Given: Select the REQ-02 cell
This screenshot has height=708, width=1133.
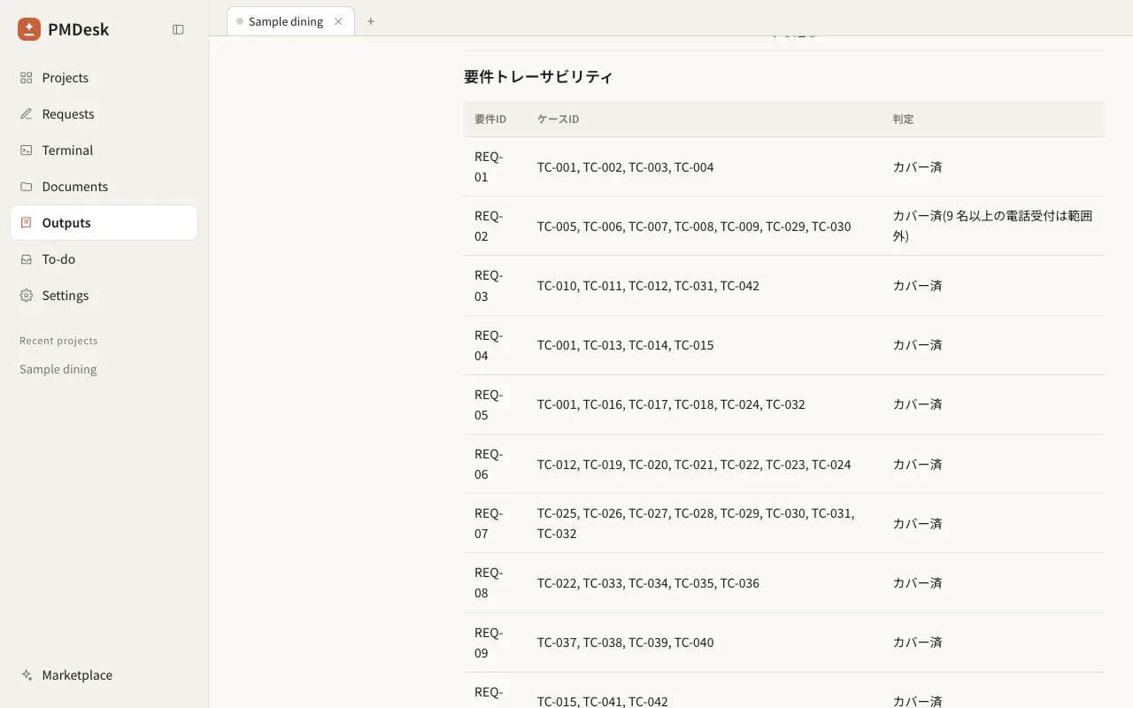Looking at the screenshot, I should pos(489,226).
